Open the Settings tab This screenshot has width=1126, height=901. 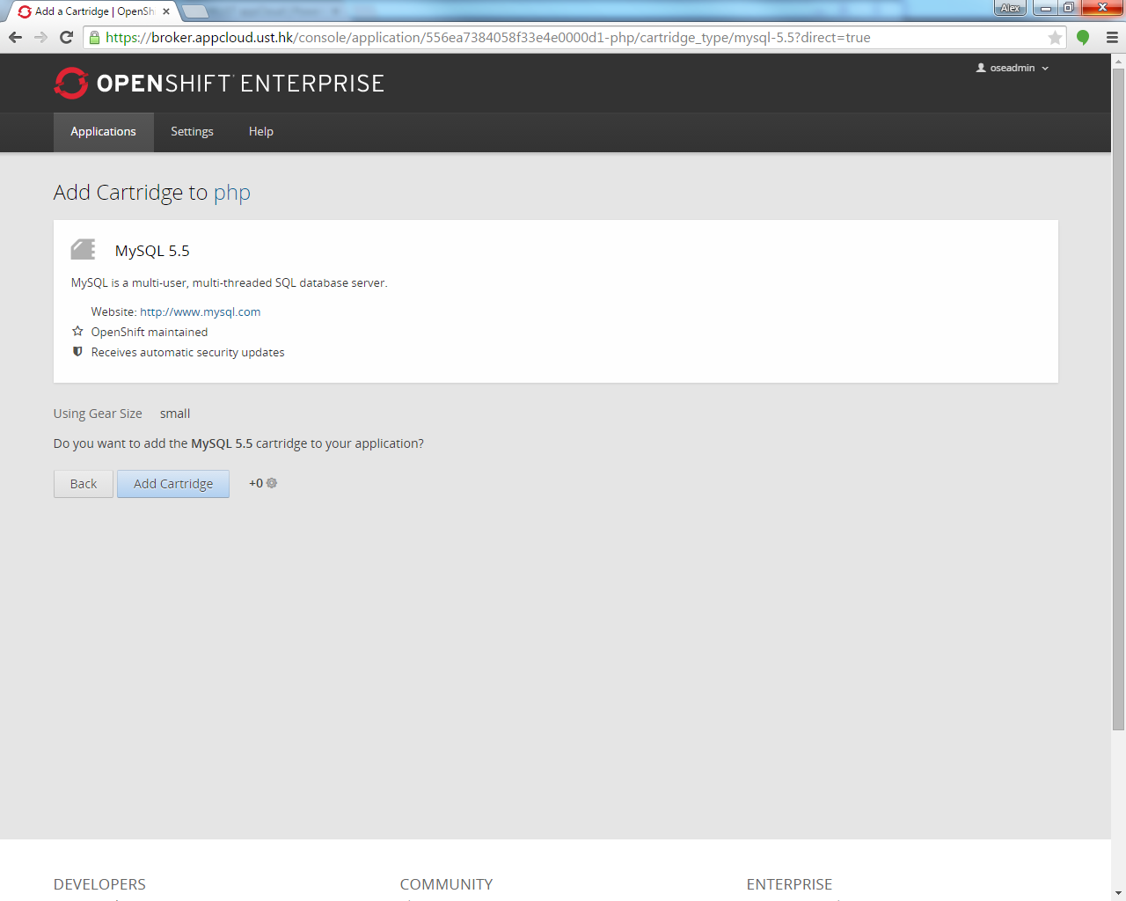pyautogui.click(x=192, y=132)
